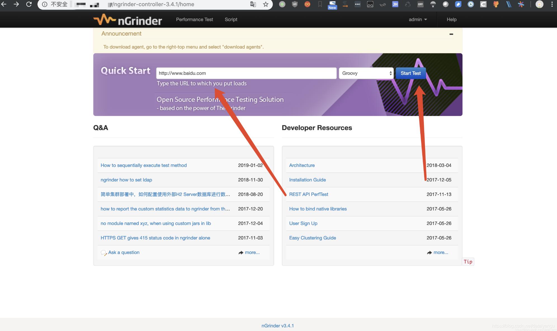This screenshot has width=557, height=331.
Task: Click the uBlock Origin shield extension icon
Action: click(x=295, y=4)
